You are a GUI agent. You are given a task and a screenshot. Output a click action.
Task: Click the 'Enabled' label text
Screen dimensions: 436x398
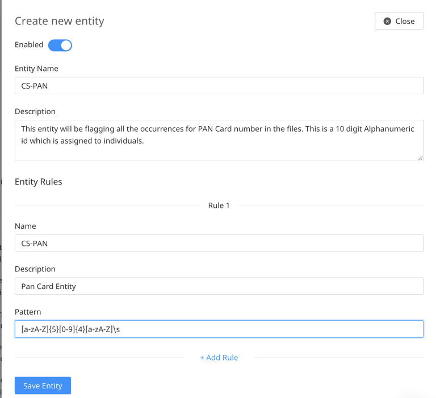pyautogui.click(x=29, y=45)
